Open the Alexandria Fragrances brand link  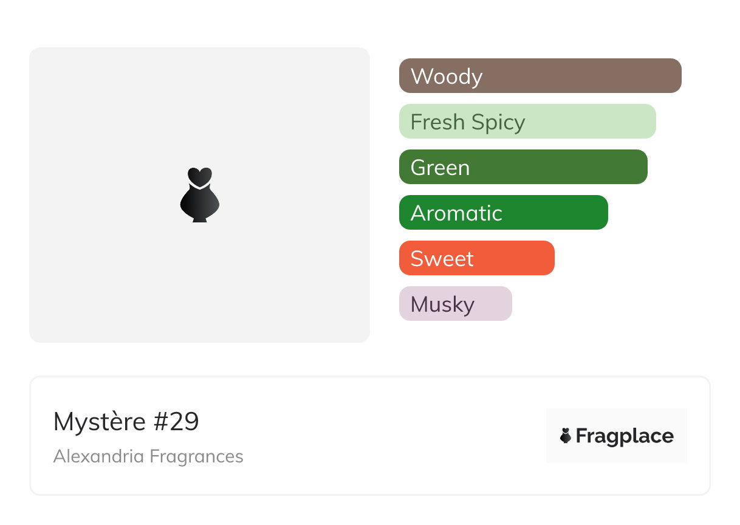pos(148,456)
